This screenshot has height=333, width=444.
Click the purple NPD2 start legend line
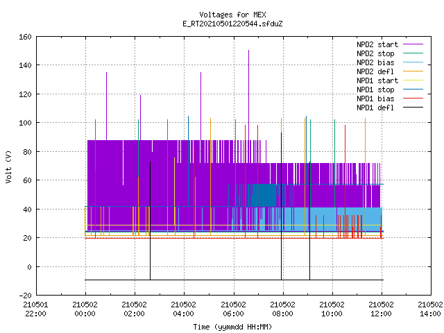click(x=413, y=44)
